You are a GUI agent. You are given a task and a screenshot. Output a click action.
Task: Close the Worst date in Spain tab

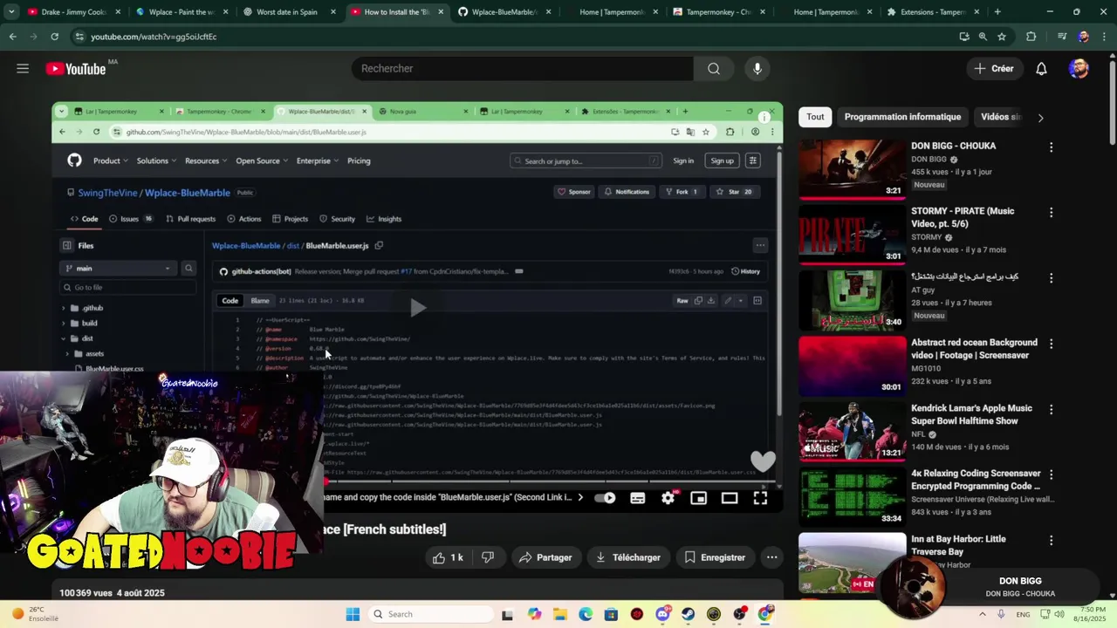coord(332,12)
